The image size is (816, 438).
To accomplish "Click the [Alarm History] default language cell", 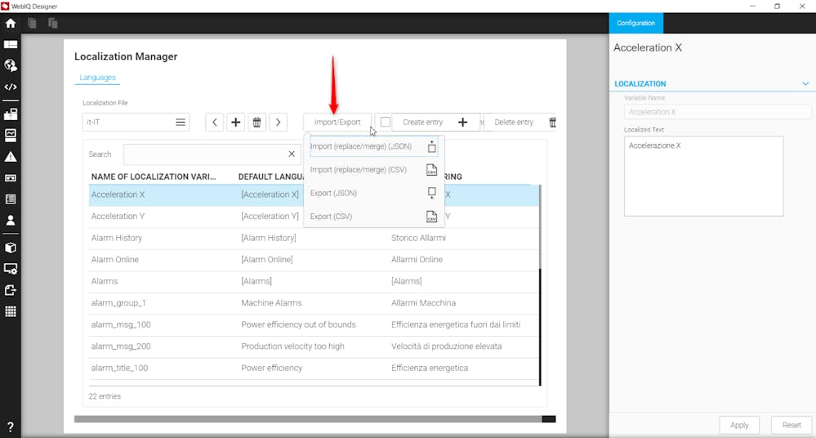I will (x=269, y=238).
